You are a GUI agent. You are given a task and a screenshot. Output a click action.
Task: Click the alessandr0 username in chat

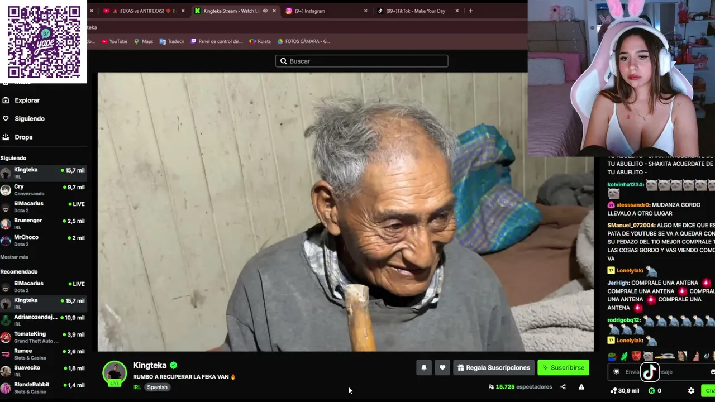633,205
